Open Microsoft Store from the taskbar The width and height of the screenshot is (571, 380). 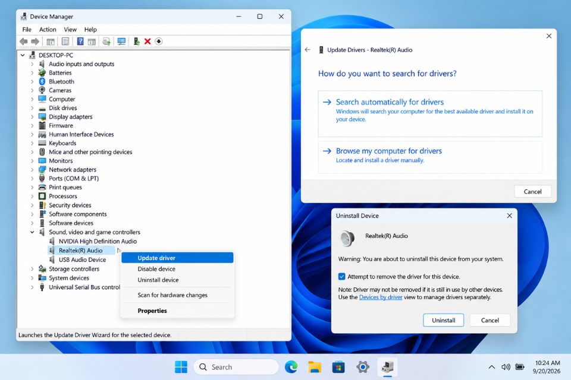click(x=338, y=367)
